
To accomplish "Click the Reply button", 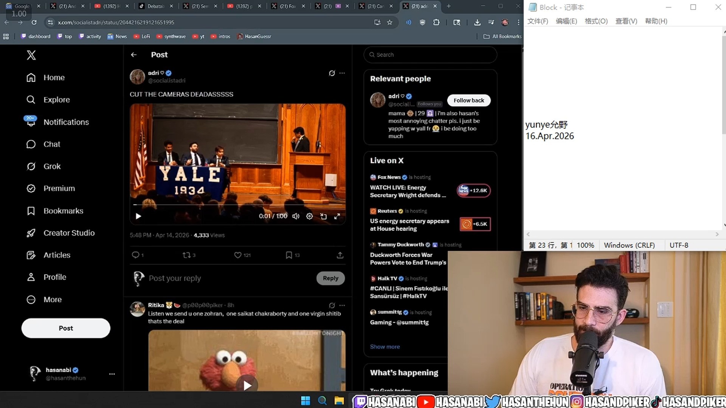I will click(330, 278).
